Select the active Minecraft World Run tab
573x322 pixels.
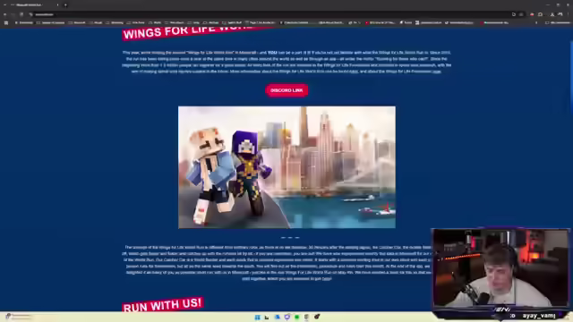tap(33, 4)
